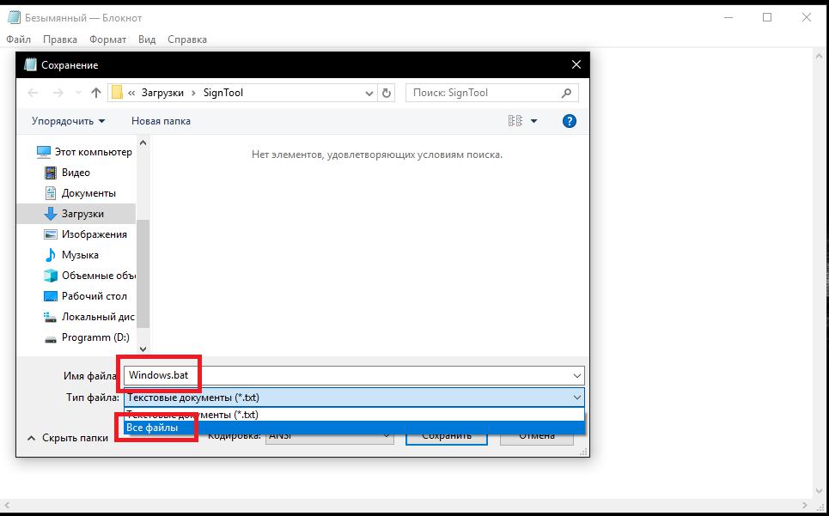Click the search magnifier icon
Viewport: 829px width, 516px height.
(x=566, y=93)
